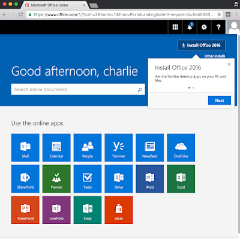
Task: Click Install Office 2016 button
Action: pyautogui.click(x=201, y=45)
